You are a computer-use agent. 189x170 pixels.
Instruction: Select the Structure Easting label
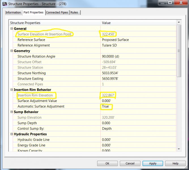pyautogui.click(x=30, y=78)
